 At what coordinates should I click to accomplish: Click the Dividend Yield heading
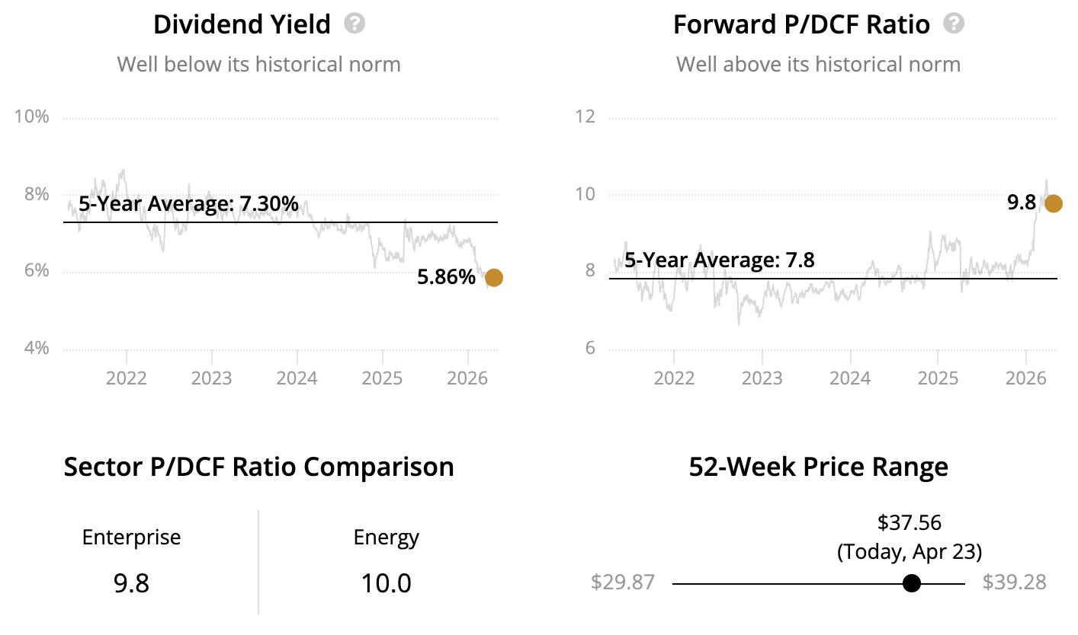pos(242,24)
